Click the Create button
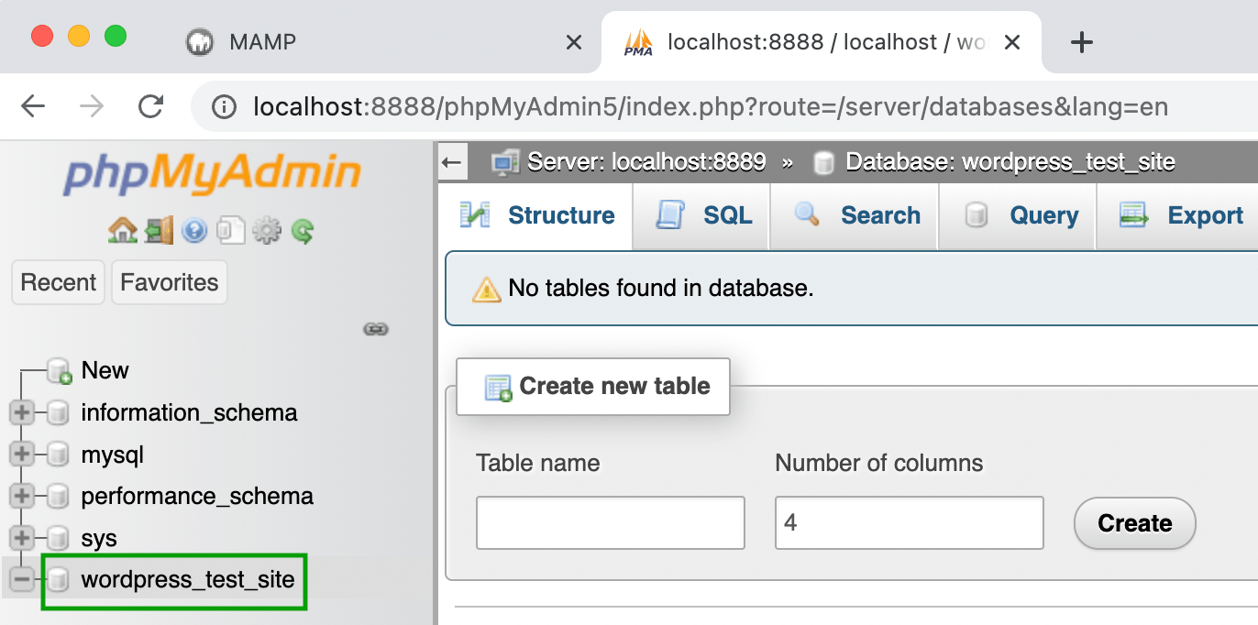The height and width of the screenshot is (625, 1258). coord(1134,523)
